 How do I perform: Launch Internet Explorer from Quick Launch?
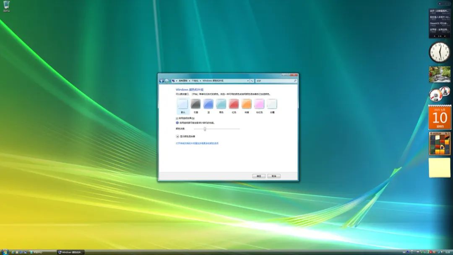(13, 252)
